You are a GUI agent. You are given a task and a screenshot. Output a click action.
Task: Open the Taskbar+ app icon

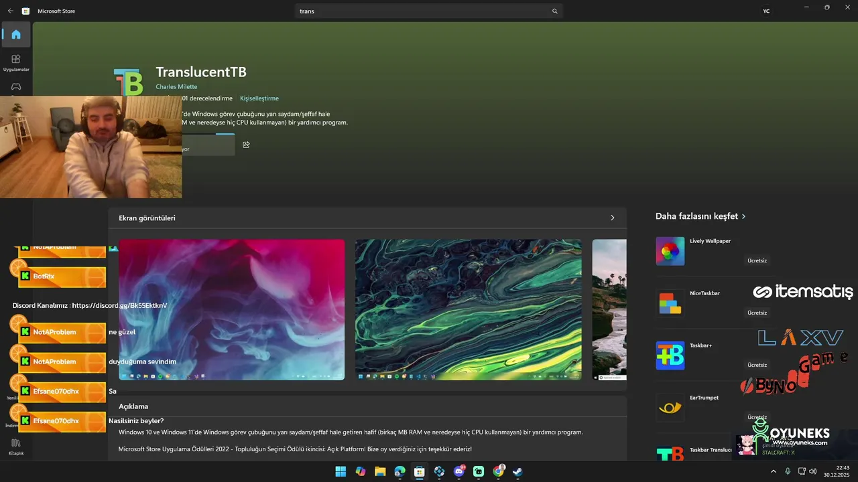[x=670, y=355]
